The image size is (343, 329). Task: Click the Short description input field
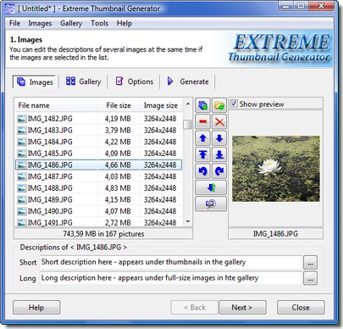click(171, 262)
